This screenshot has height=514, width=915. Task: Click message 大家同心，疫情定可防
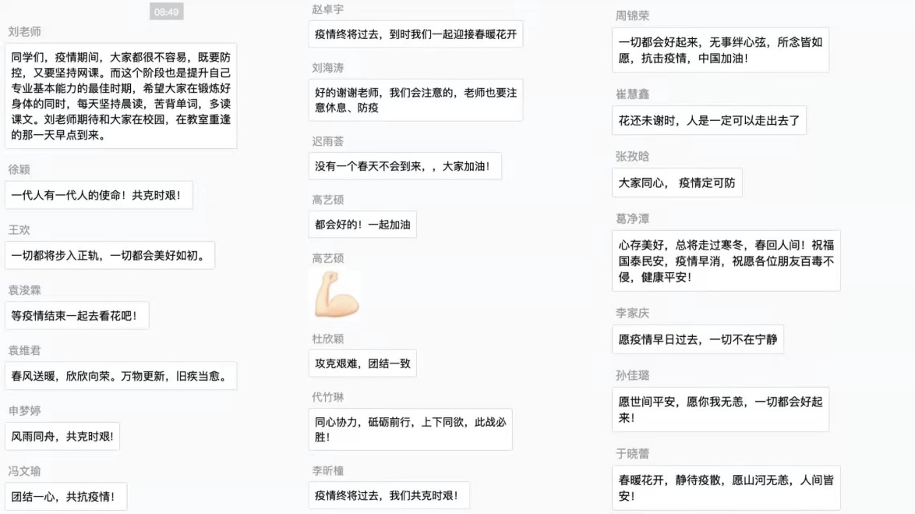point(677,183)
